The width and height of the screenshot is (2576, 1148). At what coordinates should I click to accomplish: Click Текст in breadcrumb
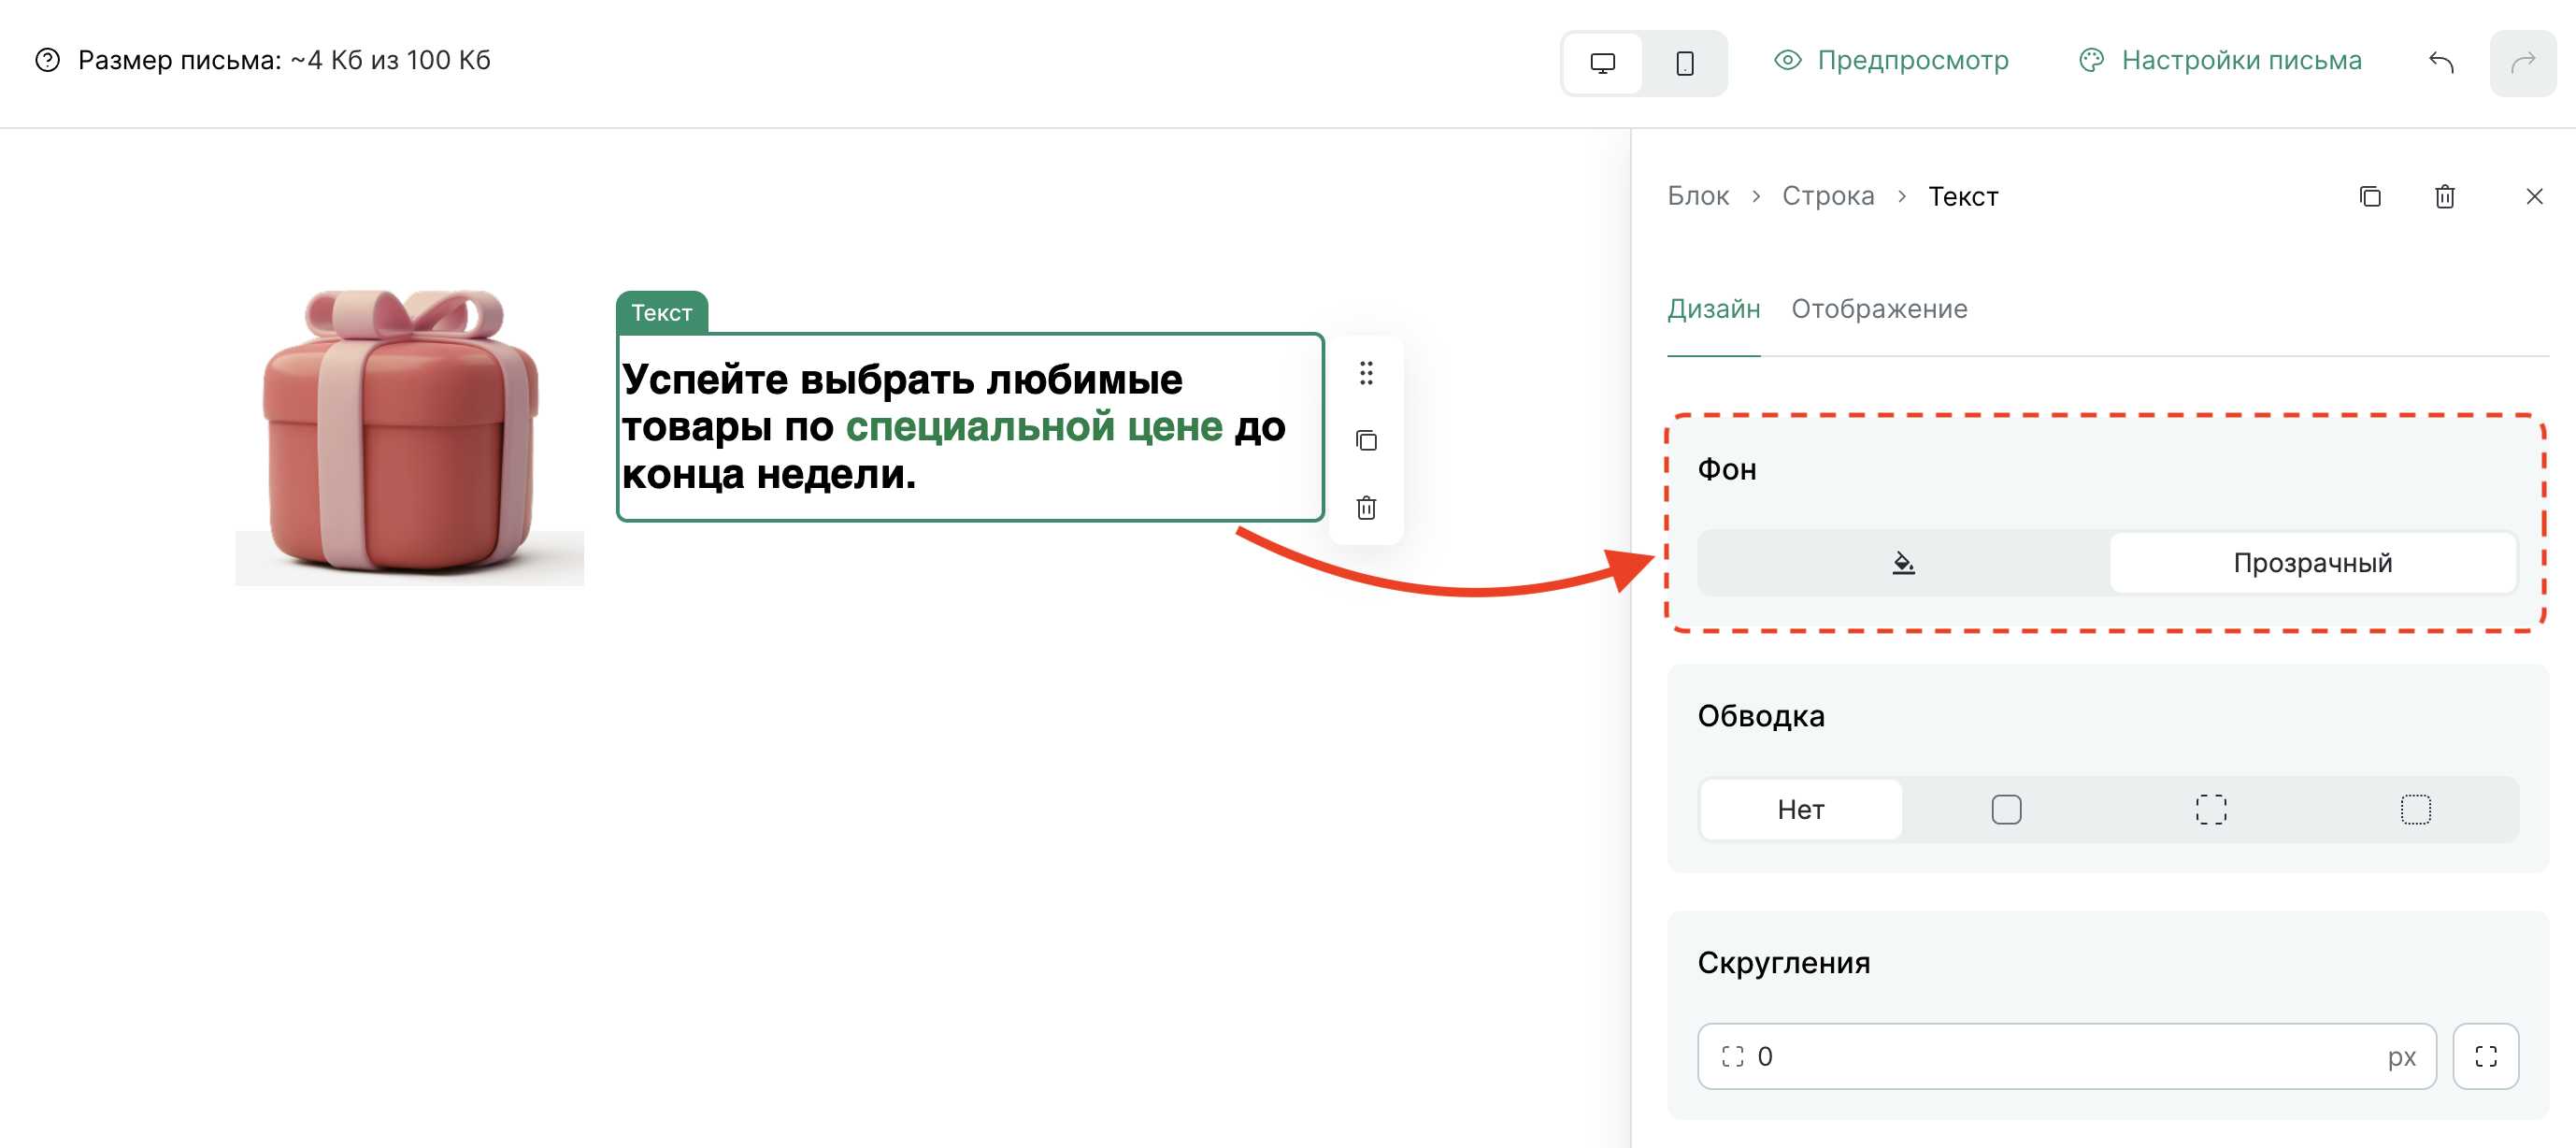(x=1963, y=196)
